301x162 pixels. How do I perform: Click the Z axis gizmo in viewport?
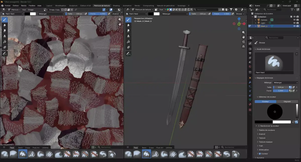(x=239, y=19)
